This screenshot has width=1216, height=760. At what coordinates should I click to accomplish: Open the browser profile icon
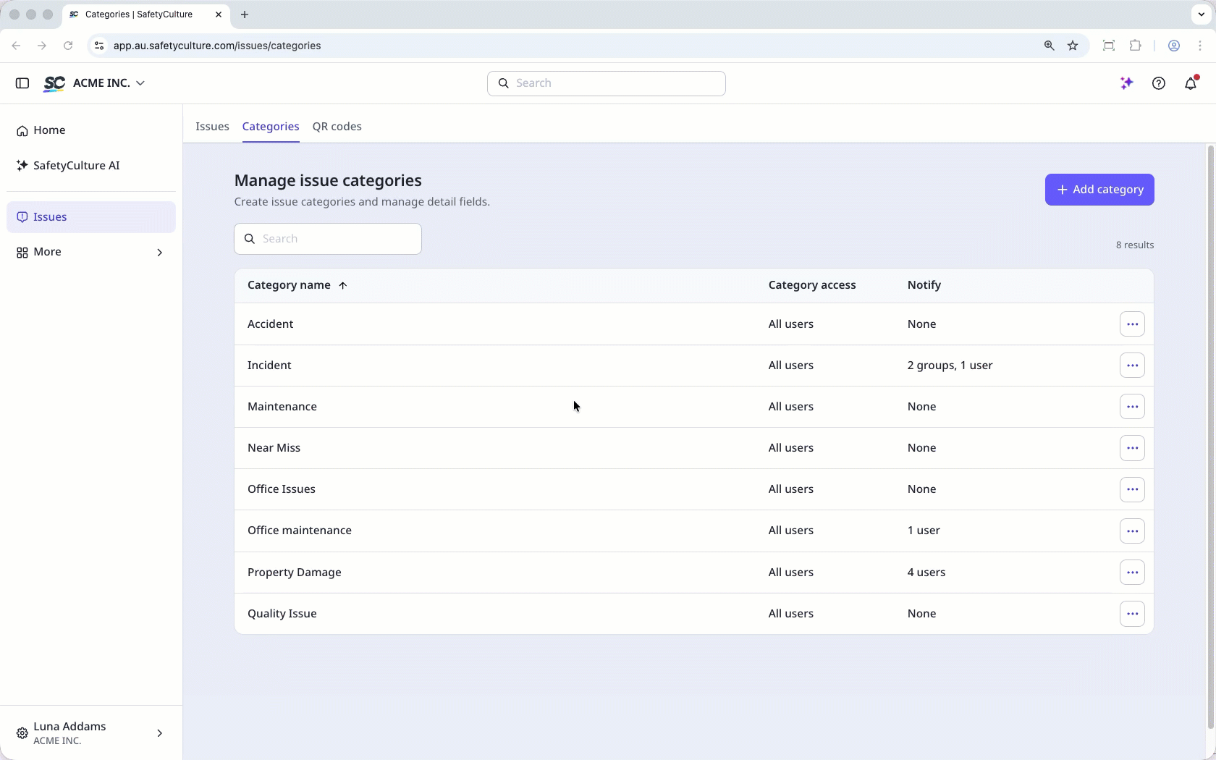(1174, 46)
